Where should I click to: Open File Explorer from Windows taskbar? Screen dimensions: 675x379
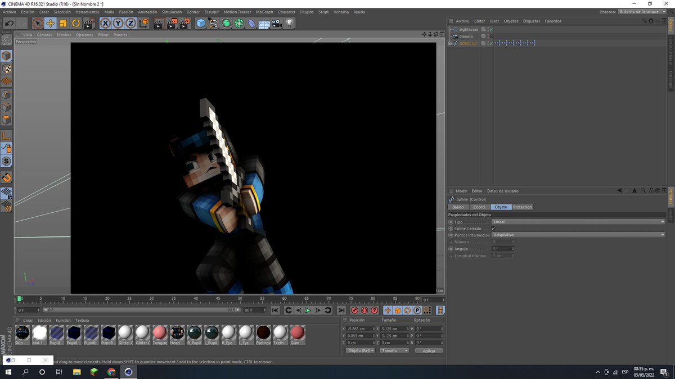click(x=76, y=372)
